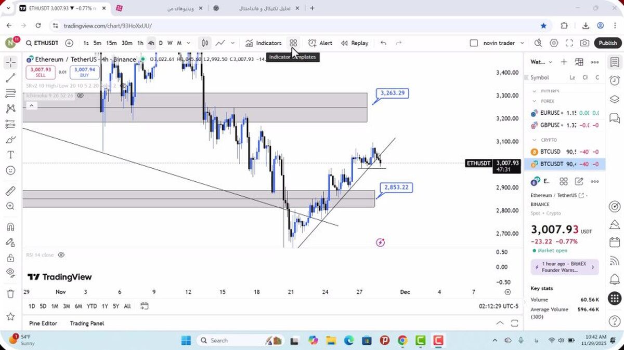This screenshot has width=624, height=350.
Task: Click the BUY 3,007.94 button
Action: click(x=84, y=72)
